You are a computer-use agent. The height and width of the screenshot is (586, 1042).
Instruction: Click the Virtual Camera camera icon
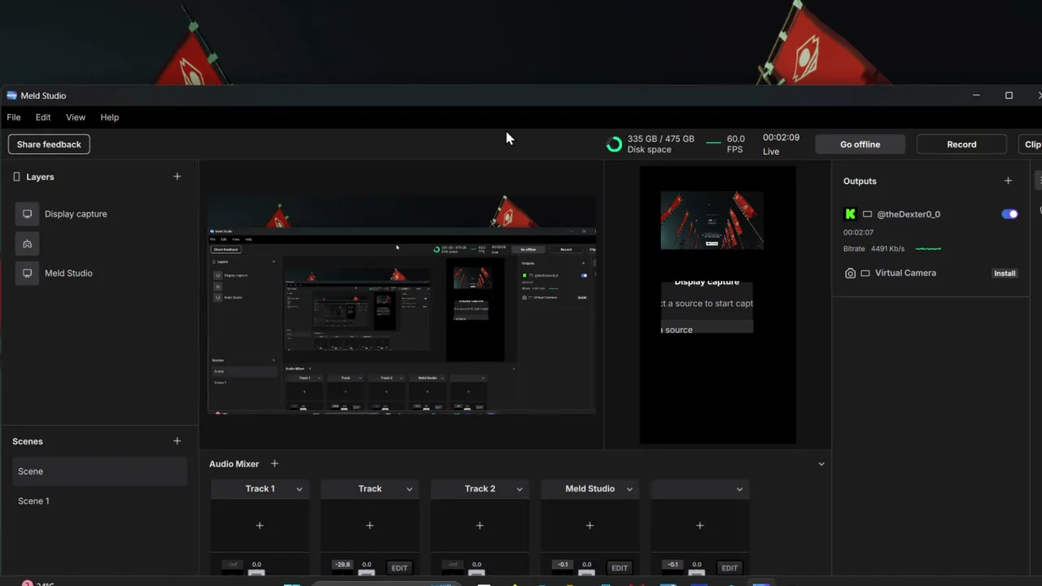click(850, 273)
